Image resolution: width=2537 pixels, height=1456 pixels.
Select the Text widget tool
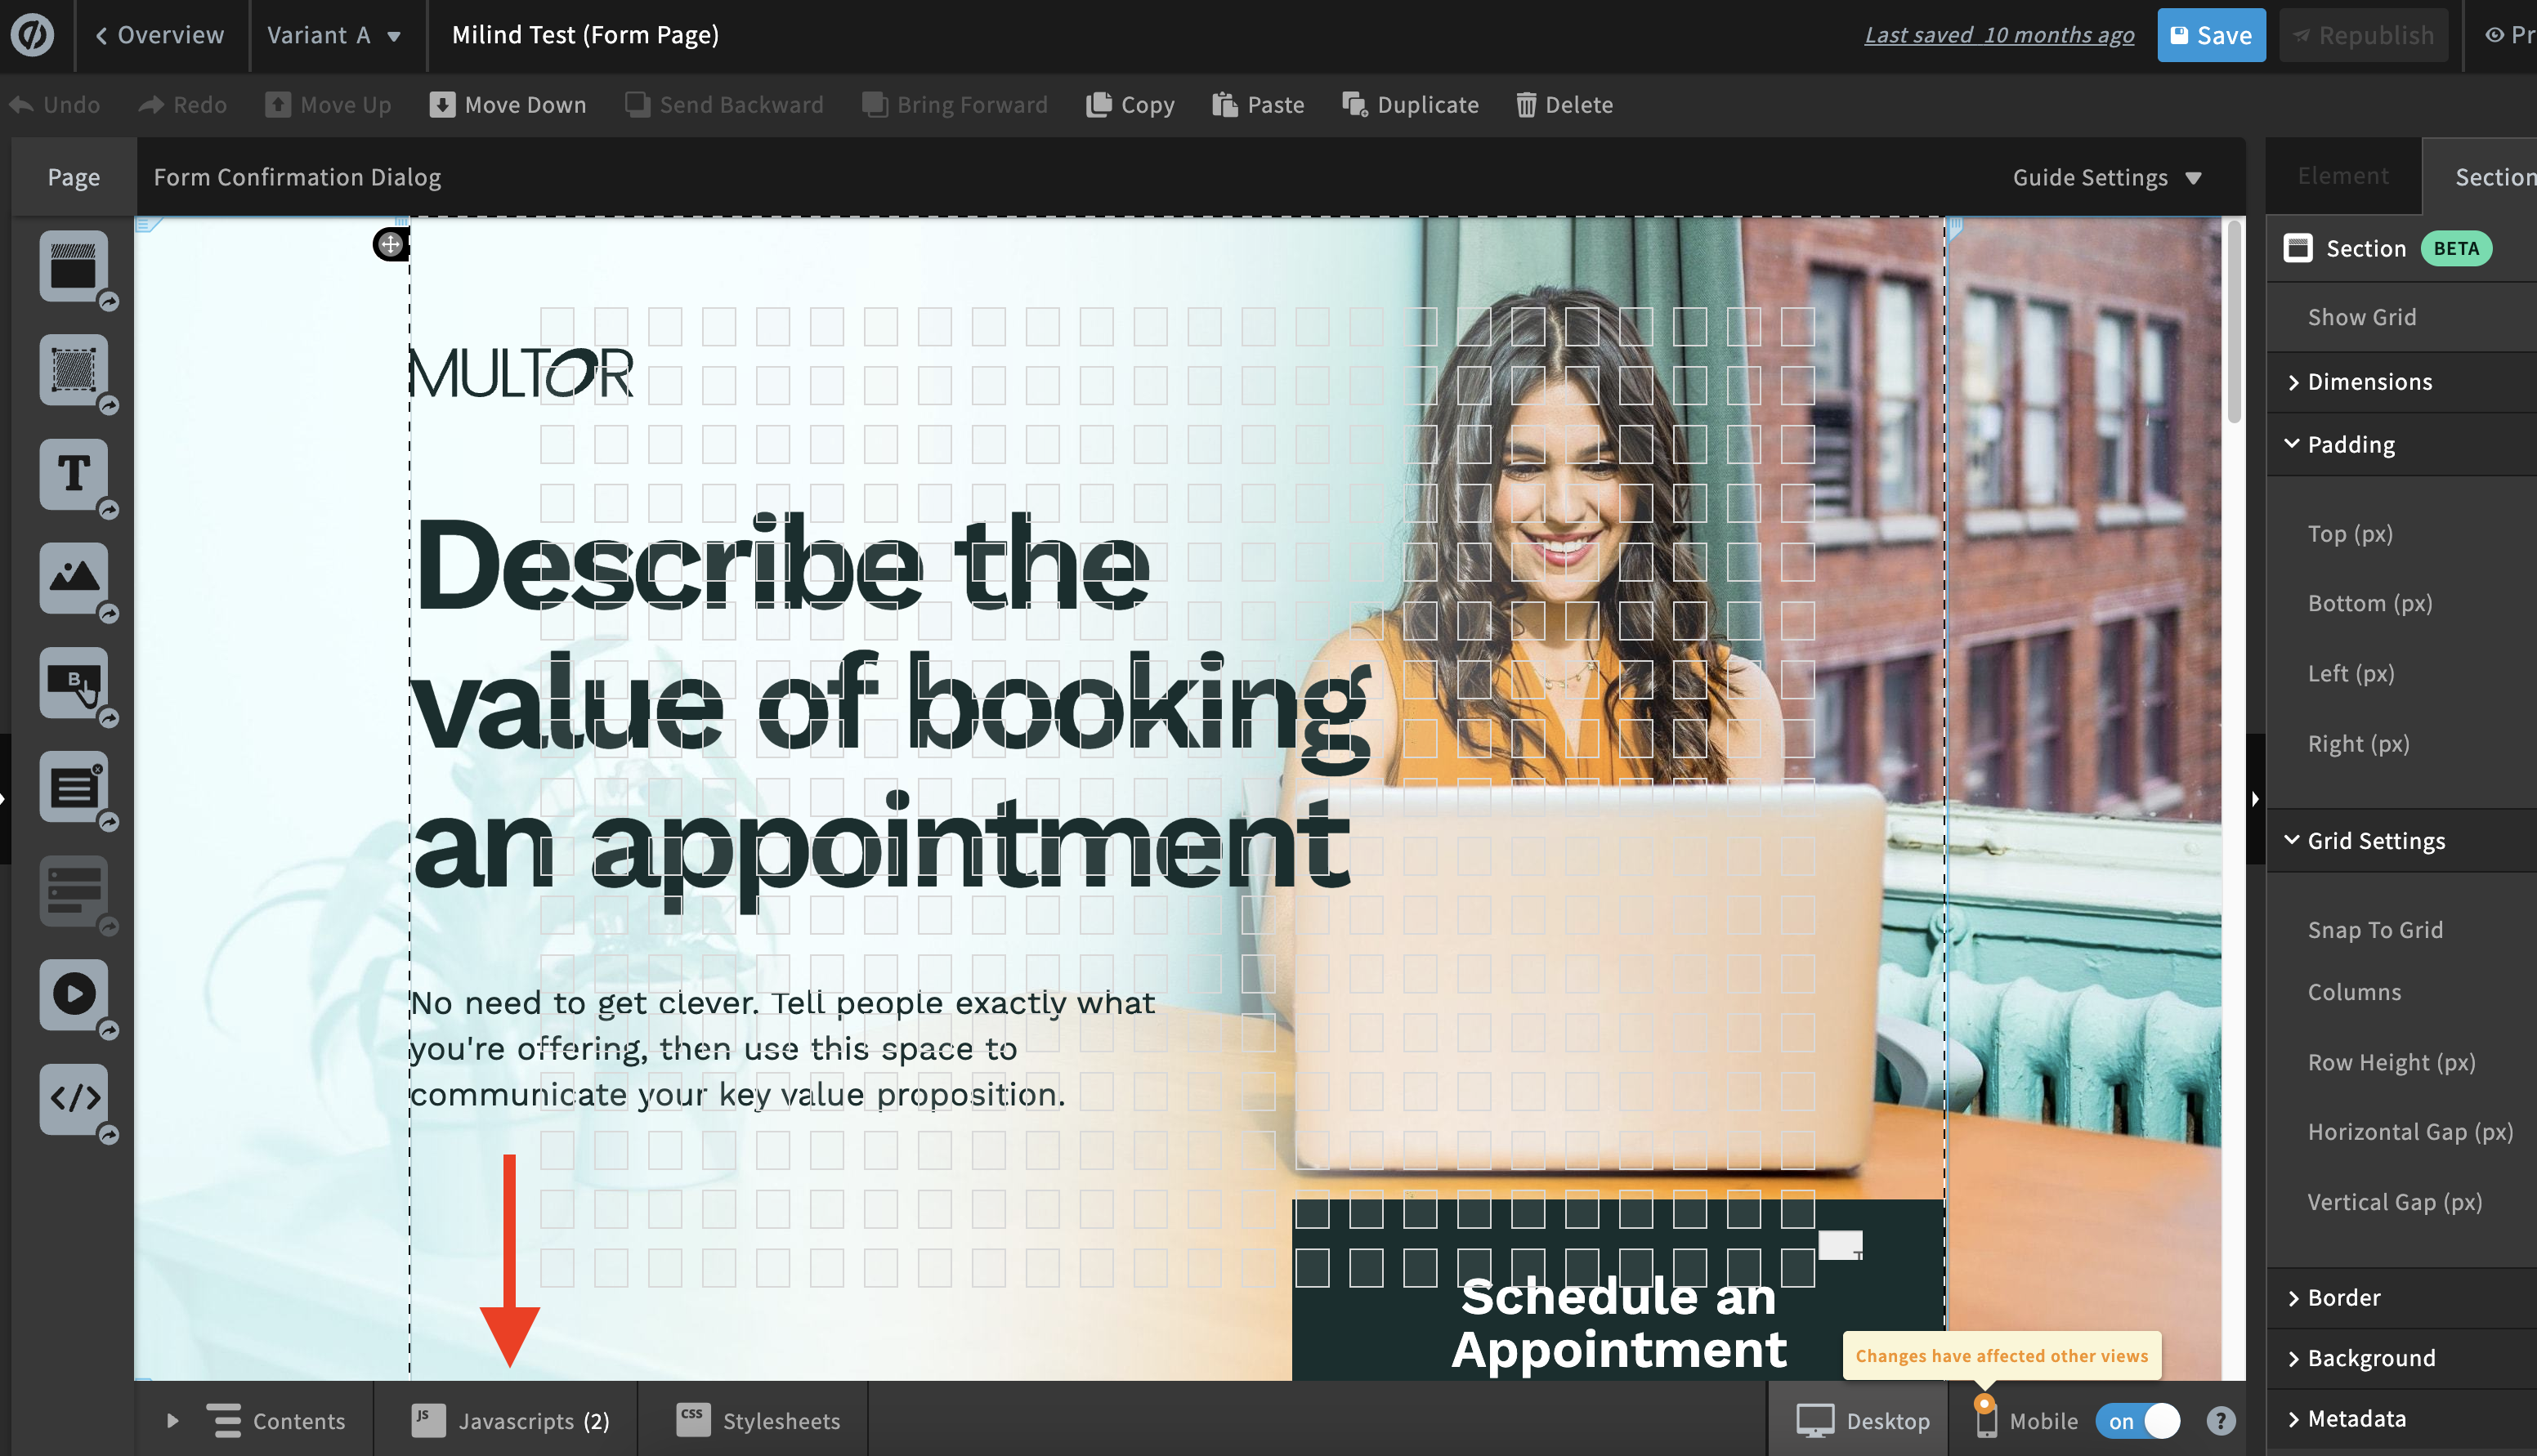tap(73, 474)
